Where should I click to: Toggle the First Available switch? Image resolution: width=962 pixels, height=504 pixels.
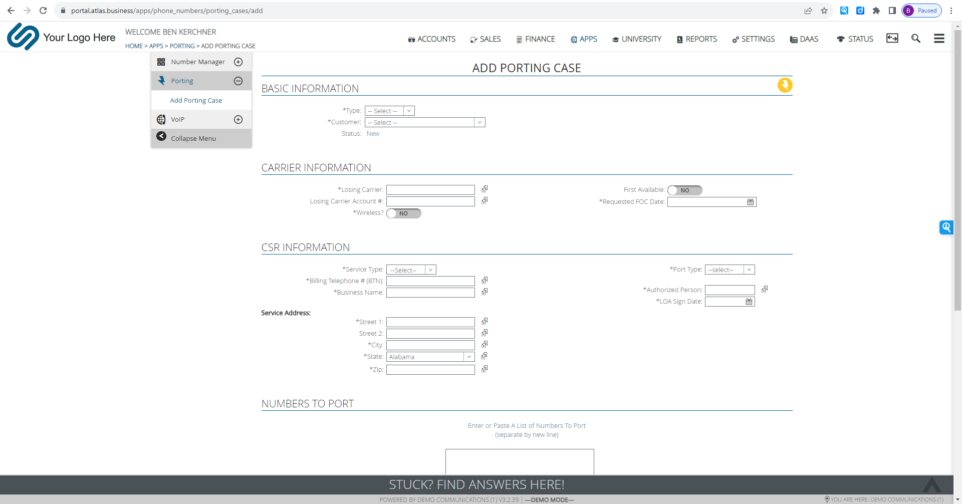[x=684, y=190]
